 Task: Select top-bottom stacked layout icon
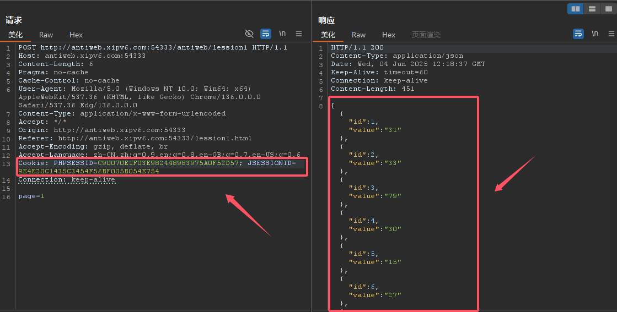592,9
